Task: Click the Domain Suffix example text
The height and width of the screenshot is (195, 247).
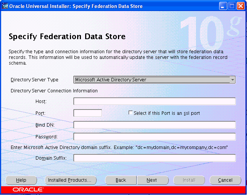Action: 119,147
